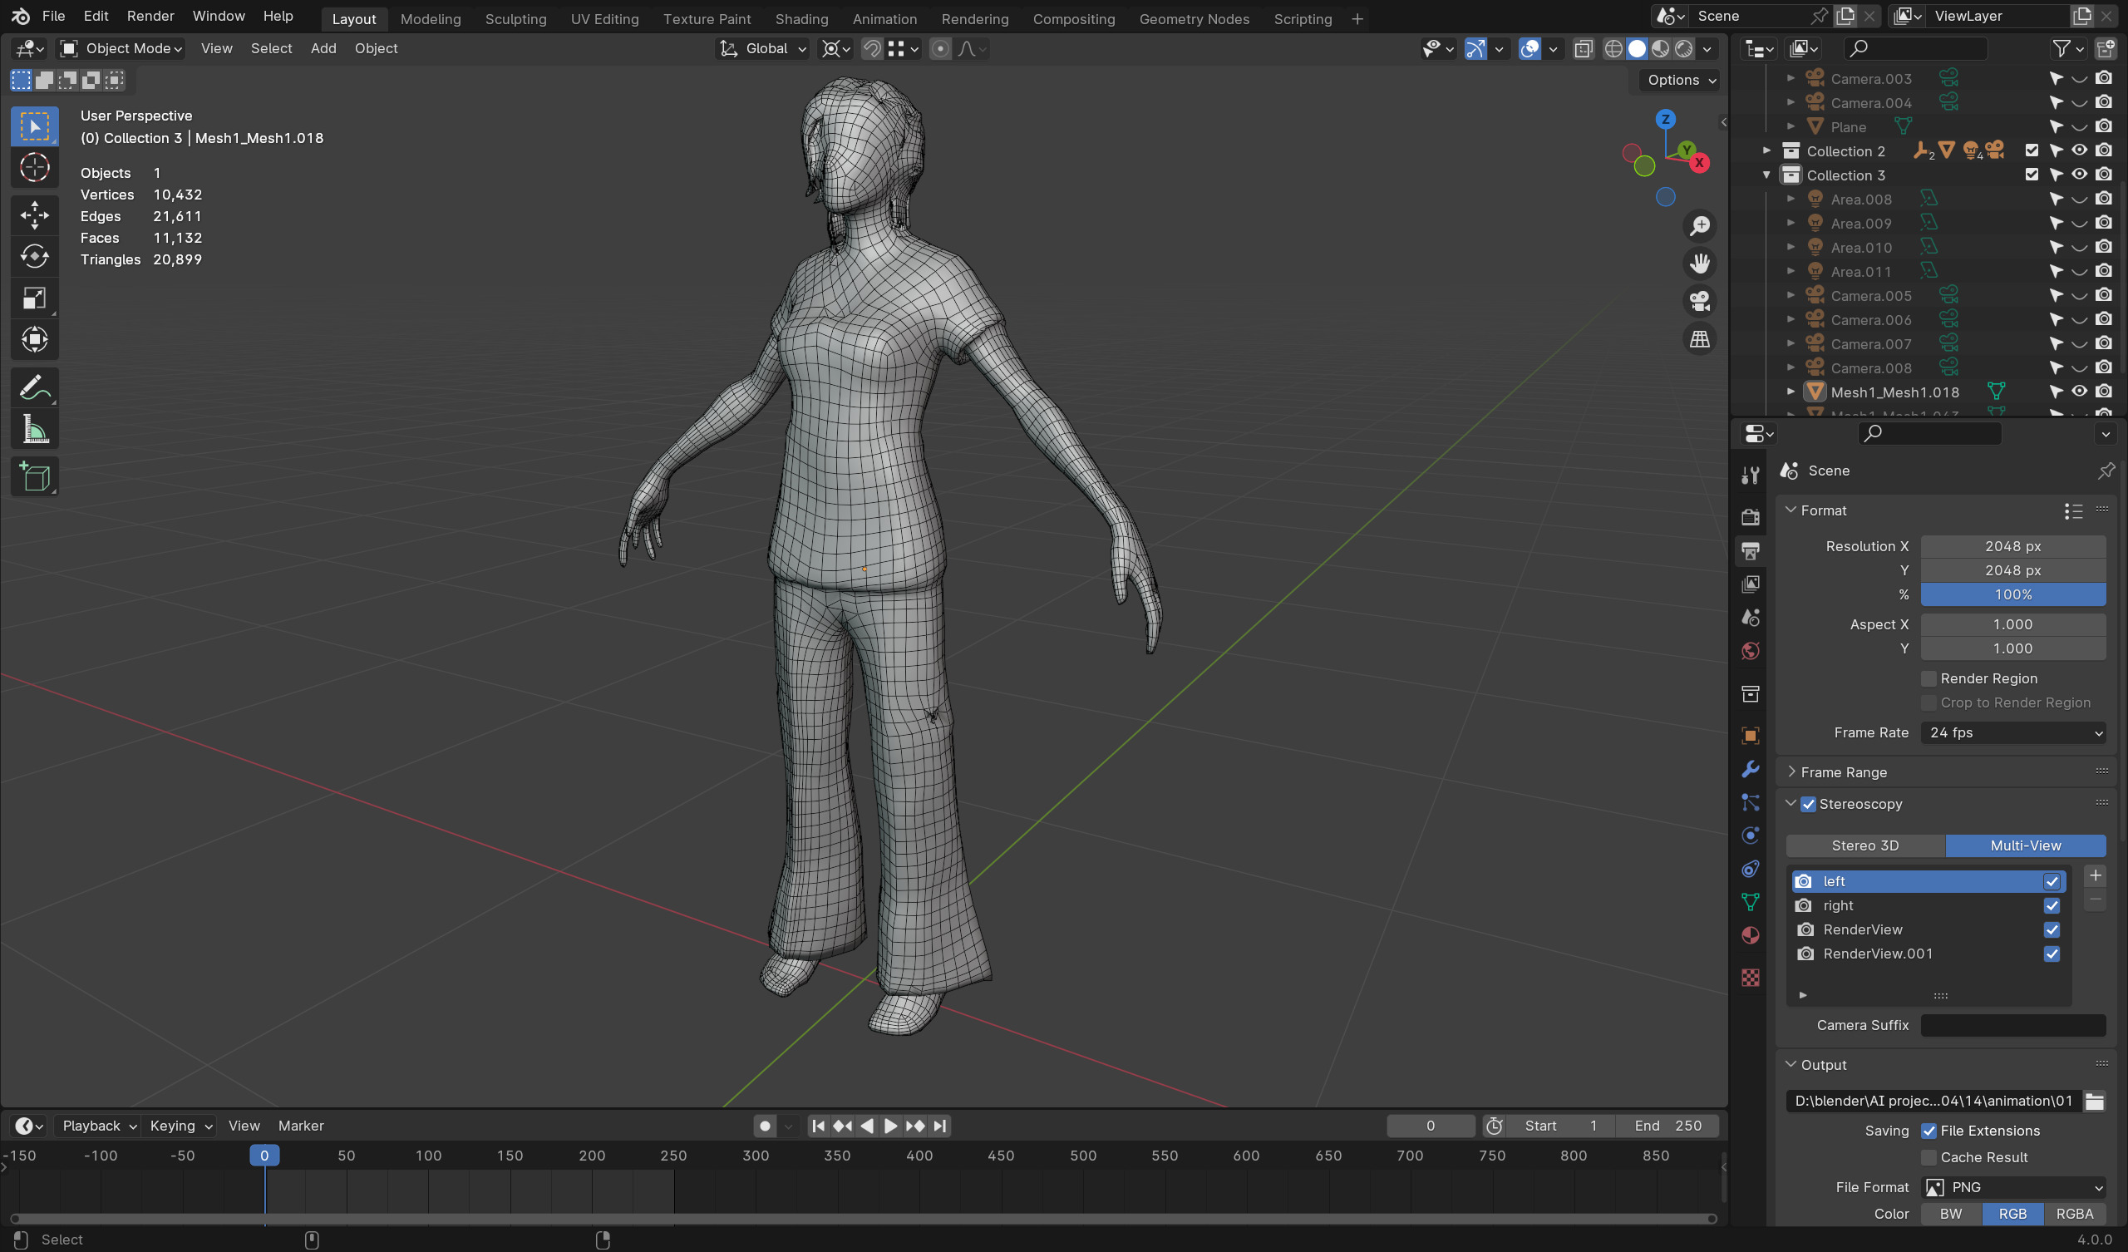Switch to the Geometry Nodes workspace tab
The width and height of the screenshot is (2128, 1252).
click(1194, 18)
